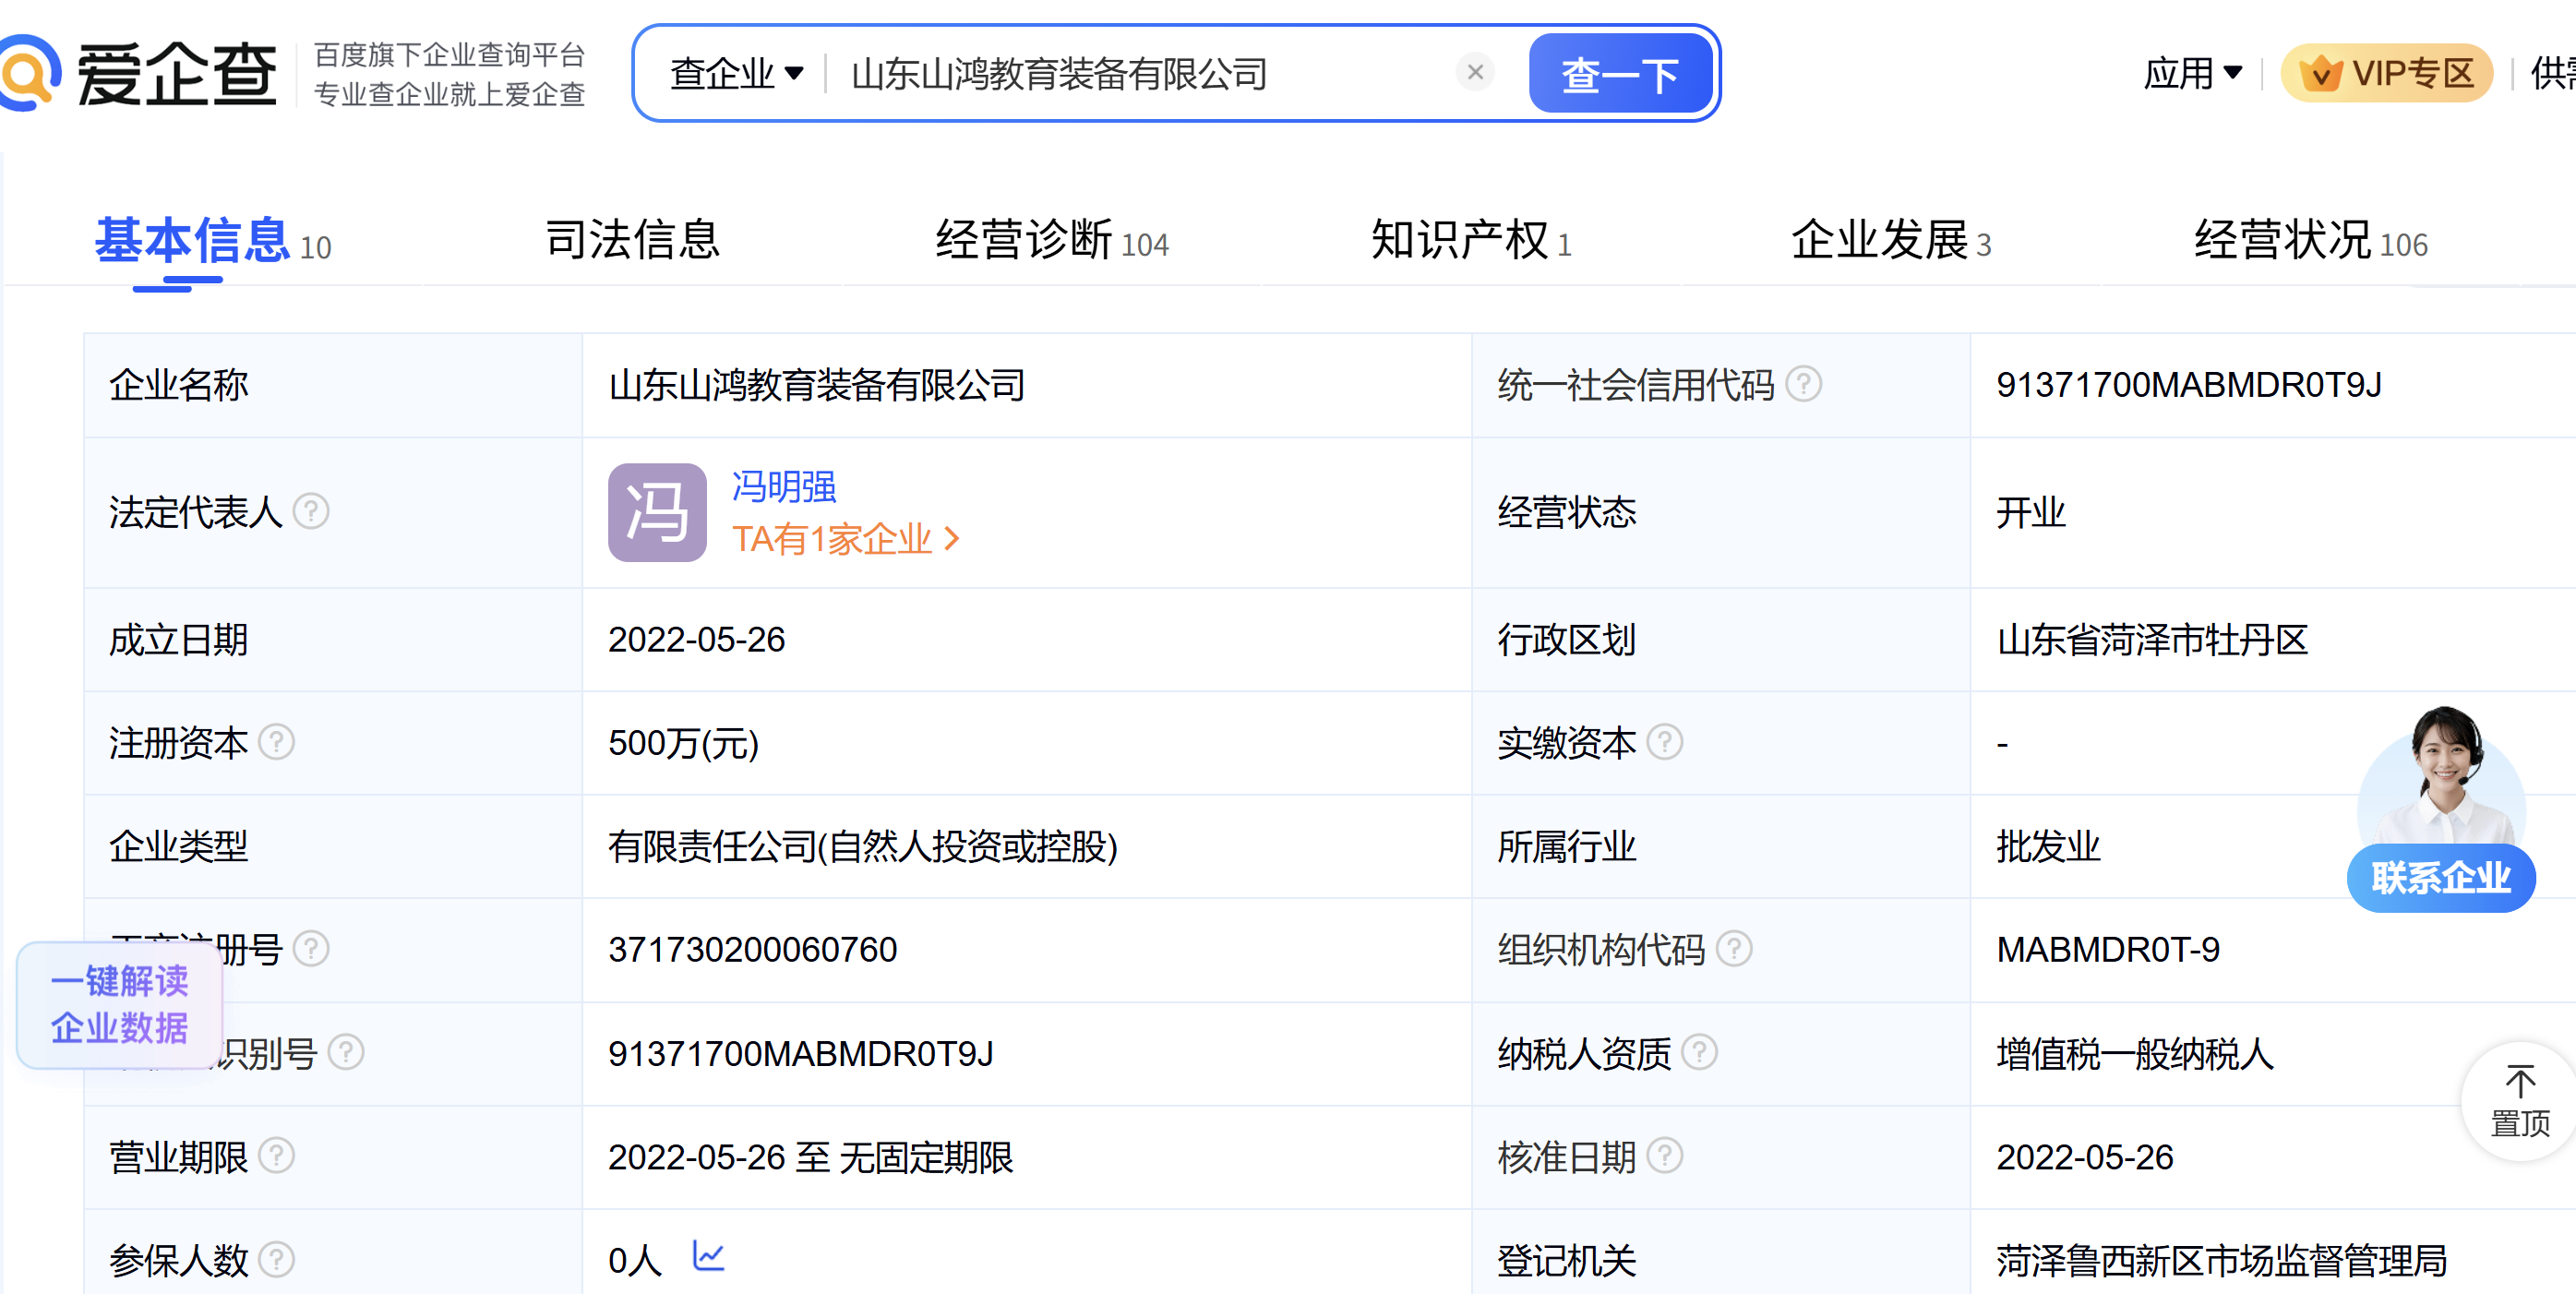Screen dimensions: 2576x1294
Task: Click the help icon beside 统一社会信用代码
Action: [x=1803, y=384]
